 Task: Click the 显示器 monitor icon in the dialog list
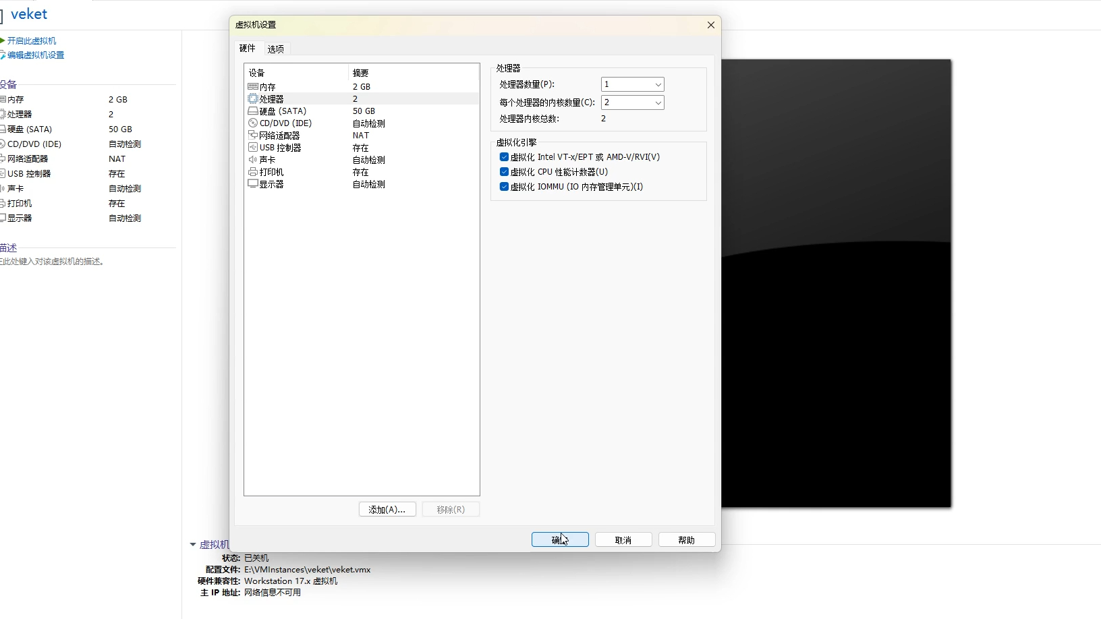pyautogui.click(x=253, y=183)
